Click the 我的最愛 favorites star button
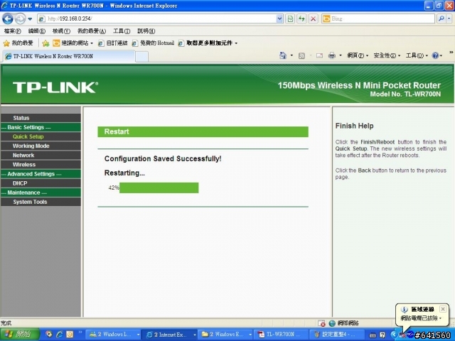The height and width of the screenshot is (341, 455). click(x=18, y=43)
